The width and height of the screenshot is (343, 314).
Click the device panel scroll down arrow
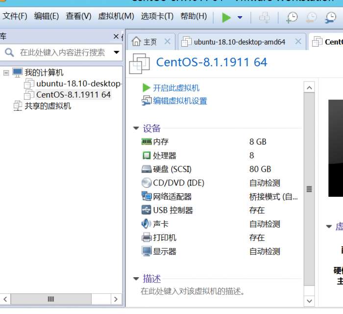309,301
